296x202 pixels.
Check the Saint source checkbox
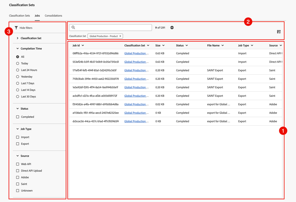(17, 184)
